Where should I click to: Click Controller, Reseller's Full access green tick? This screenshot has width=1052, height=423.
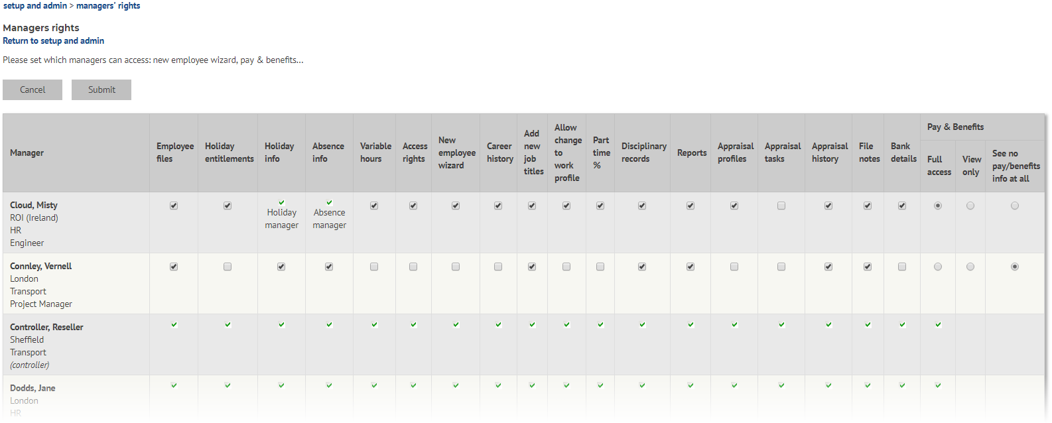(x=938, y=324)
